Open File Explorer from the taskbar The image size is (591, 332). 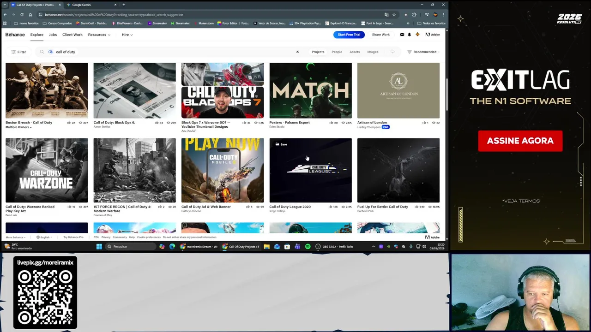click(x=266, y=247)
